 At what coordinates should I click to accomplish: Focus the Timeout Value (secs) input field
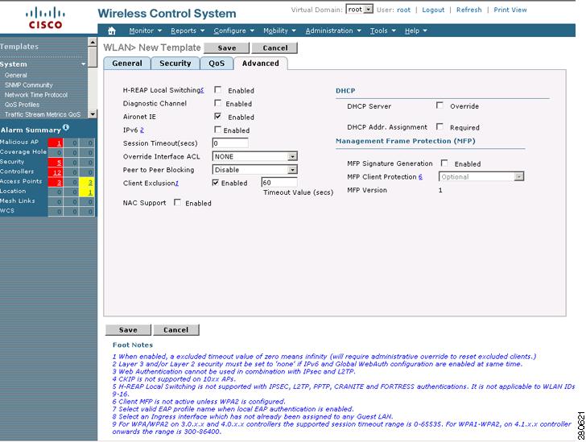click(279, 183)
